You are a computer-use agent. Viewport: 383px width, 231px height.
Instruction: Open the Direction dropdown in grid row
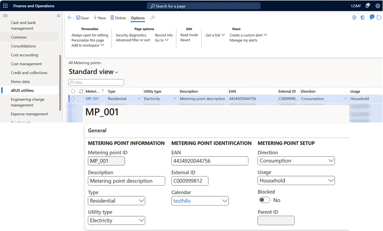click(x=345, y=99)
